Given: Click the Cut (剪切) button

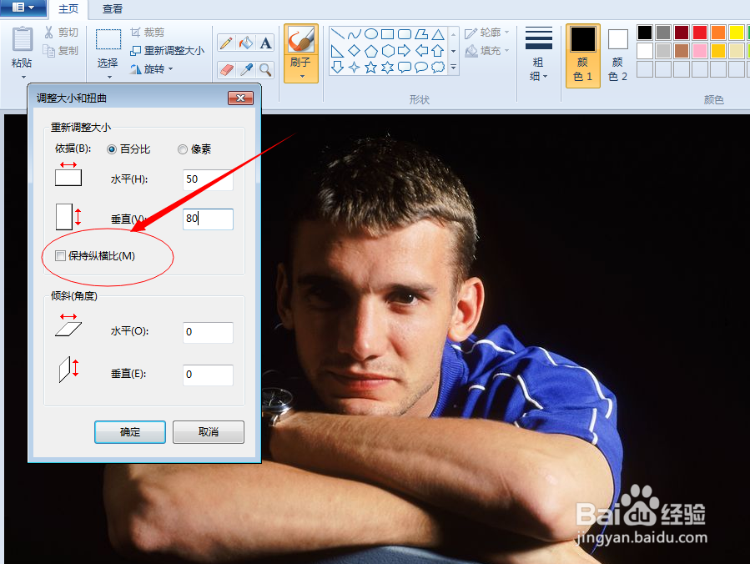Looking at the screenshot, I should click(x=61, y=32).
